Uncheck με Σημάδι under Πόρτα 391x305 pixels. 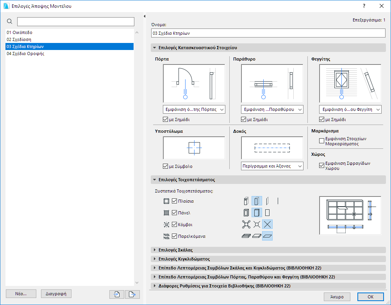[165, 119]
